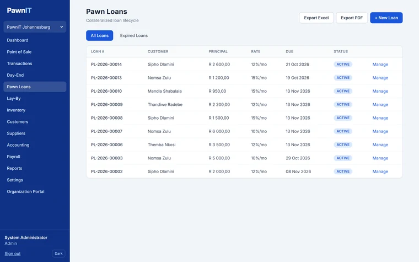Viewport: 419px width, 262px height.
Task: Click due date 29 Oct 2026
Action: click(x=298, y=158)
